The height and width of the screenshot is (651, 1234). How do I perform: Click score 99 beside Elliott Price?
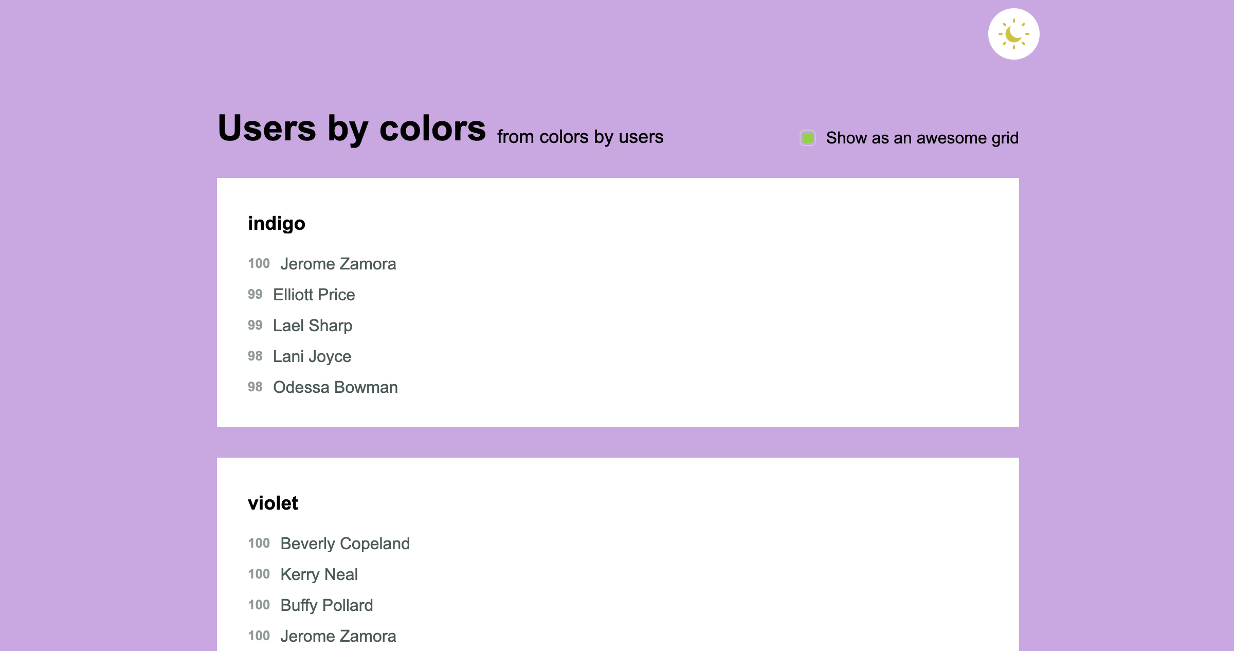tap(255, 295)
